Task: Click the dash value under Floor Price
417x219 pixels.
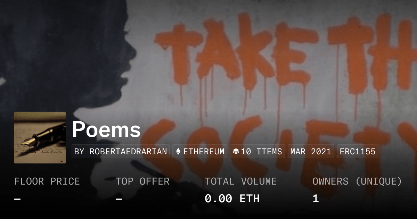Action: [17, 199]
